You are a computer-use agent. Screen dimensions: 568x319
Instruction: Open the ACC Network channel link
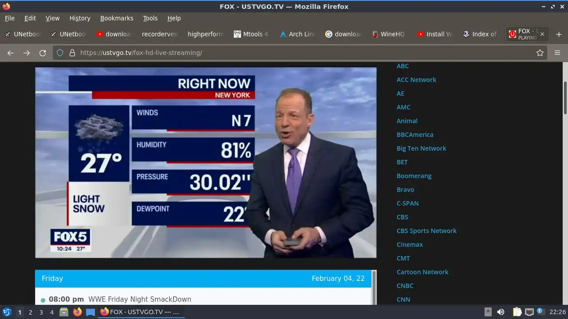416,80
